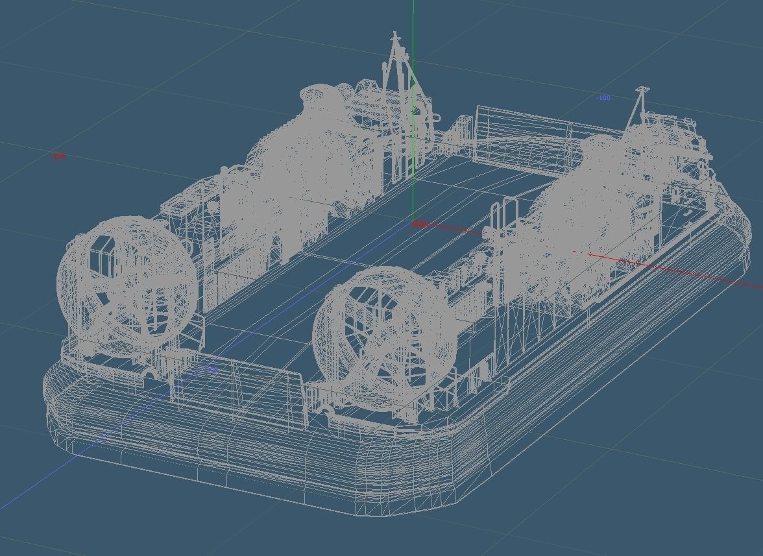The image size is (763, 556).
Task: Select the right rear propeller fan shroud
Action: coord(384,339)
